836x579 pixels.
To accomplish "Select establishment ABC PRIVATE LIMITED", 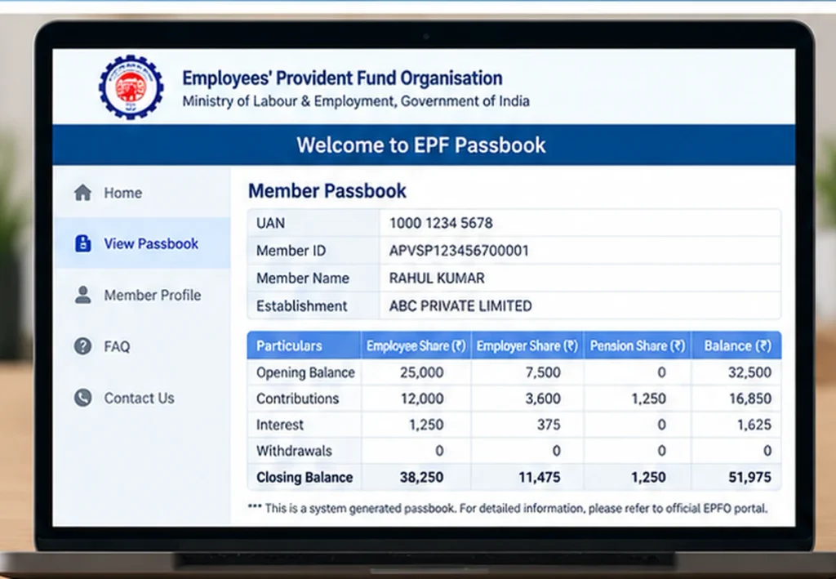I will coord(460,306).
